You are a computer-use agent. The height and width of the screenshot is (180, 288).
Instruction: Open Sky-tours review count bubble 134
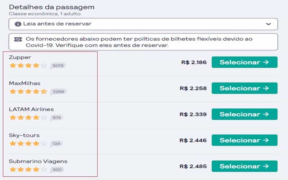point(56,144)
